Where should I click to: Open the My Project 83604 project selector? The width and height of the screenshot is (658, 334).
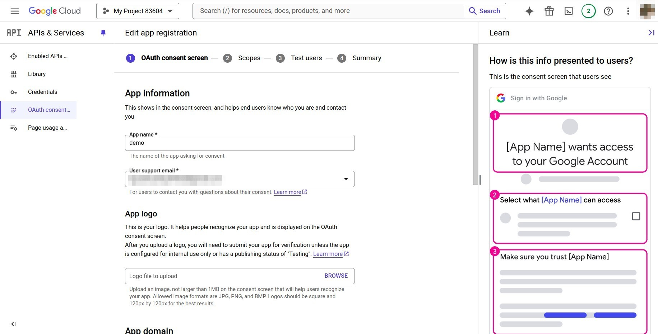click(x=138, y=11)
